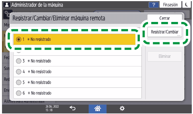Click the Eliminar button
The height and width of the screenshot is (114, 193).
164,56
